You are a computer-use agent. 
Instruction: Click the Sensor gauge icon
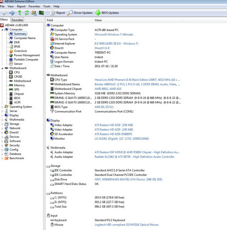11,64
